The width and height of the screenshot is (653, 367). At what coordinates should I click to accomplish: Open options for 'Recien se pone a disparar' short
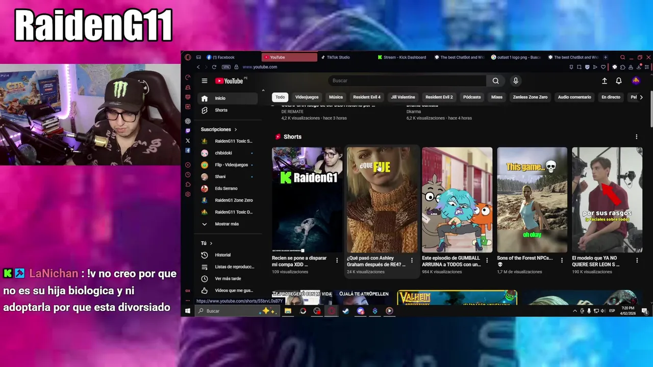[x=337, y=260]
